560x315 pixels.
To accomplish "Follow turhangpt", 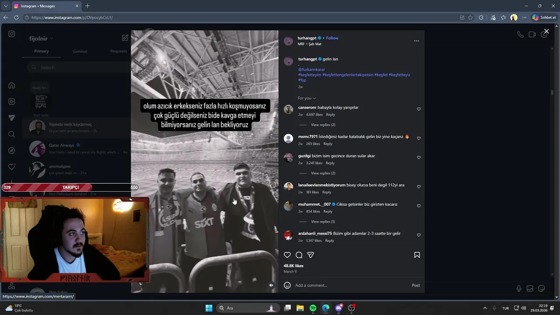I will click(x=332, y=38).
